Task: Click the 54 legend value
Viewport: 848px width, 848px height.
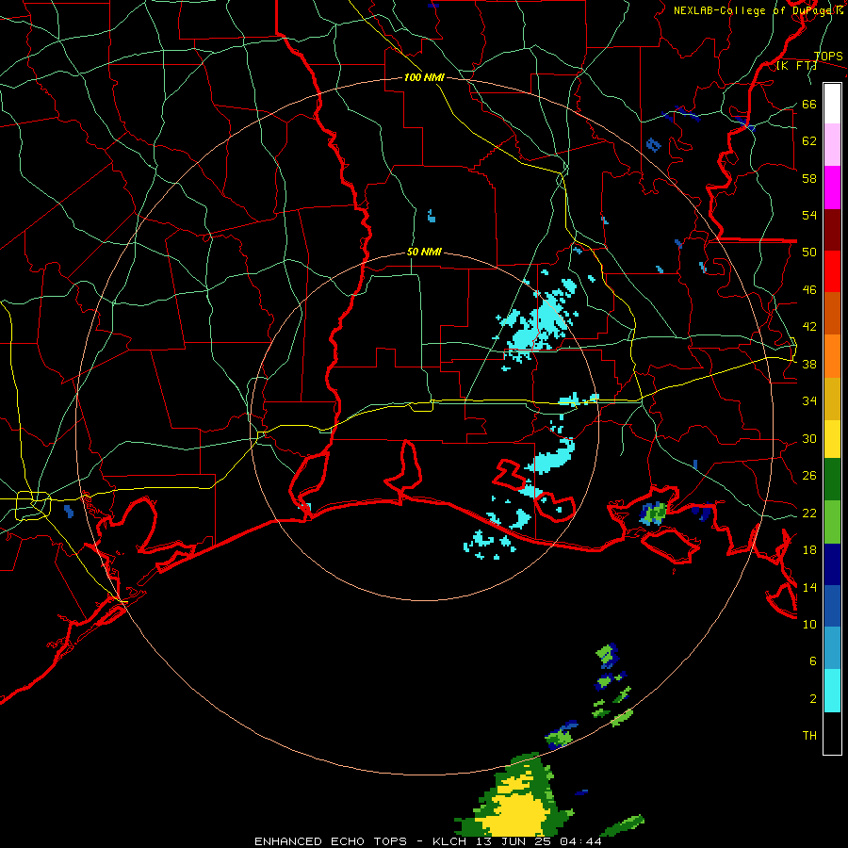Action: (809, 215)
